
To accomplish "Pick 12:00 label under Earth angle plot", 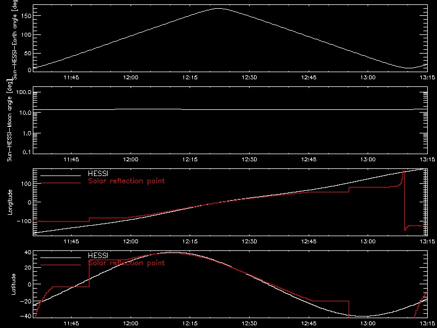I will [131, 78].
